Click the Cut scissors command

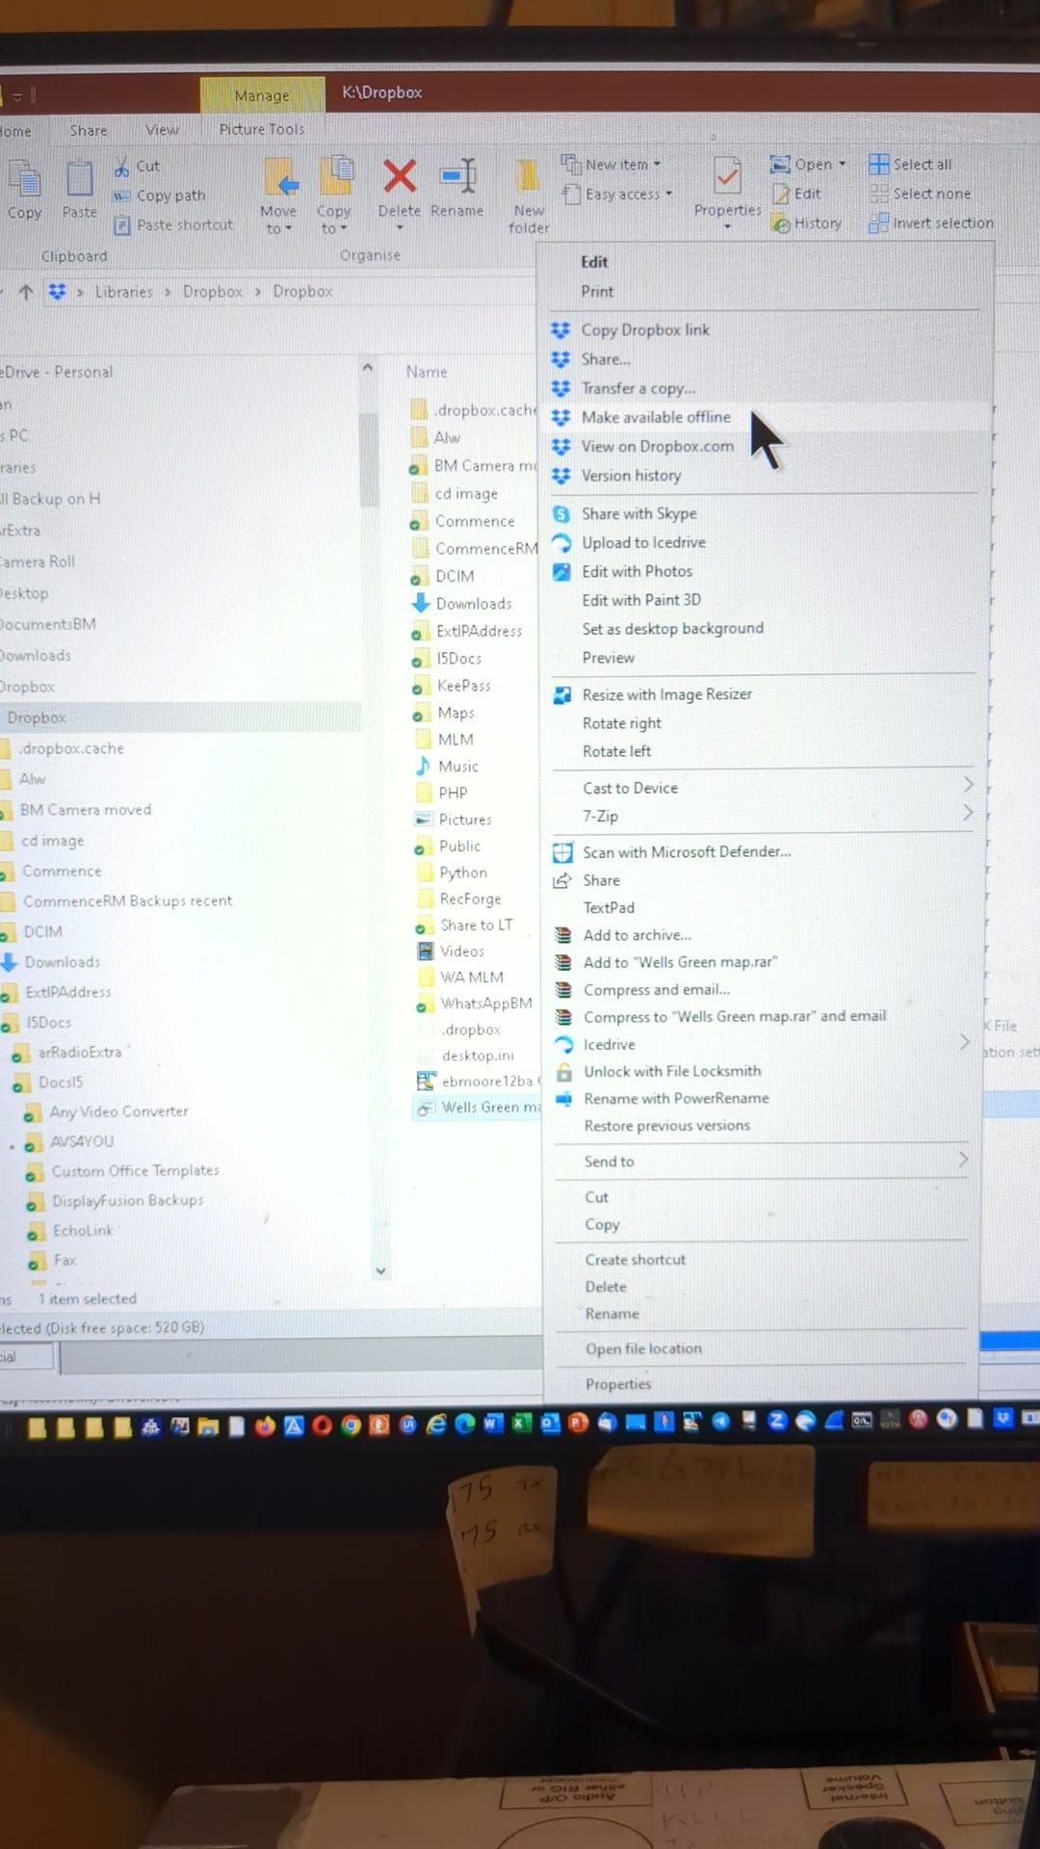(137, 167)
